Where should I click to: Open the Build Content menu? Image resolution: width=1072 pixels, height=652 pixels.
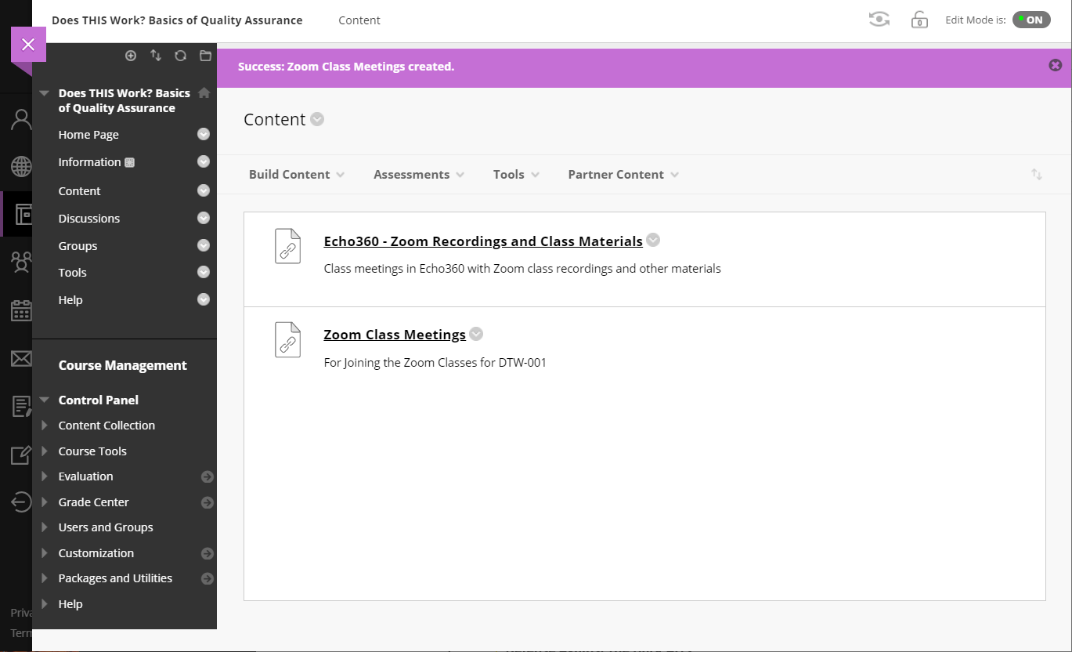(297, 174)
